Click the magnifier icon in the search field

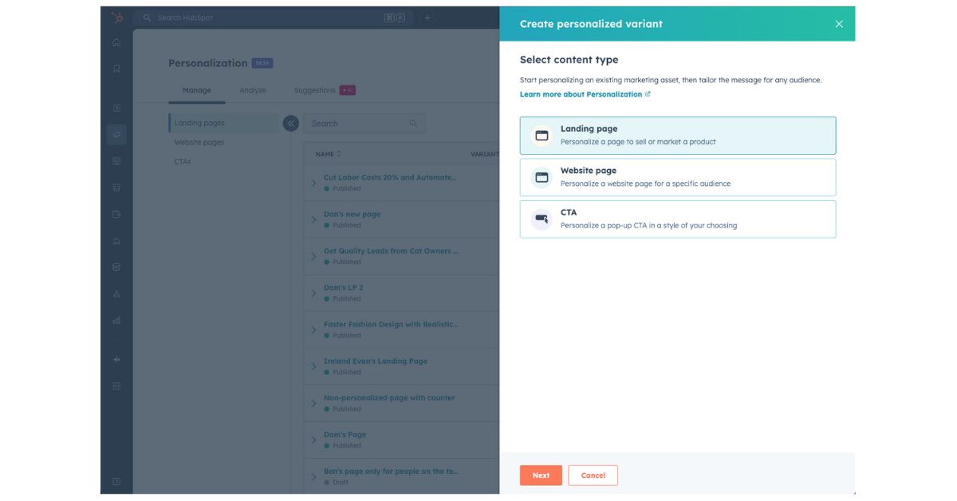click(413, 124)
